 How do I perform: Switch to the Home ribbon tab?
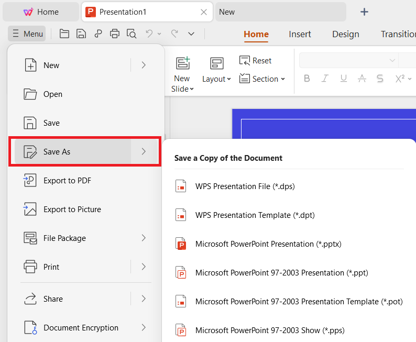[x=256, y=34]
